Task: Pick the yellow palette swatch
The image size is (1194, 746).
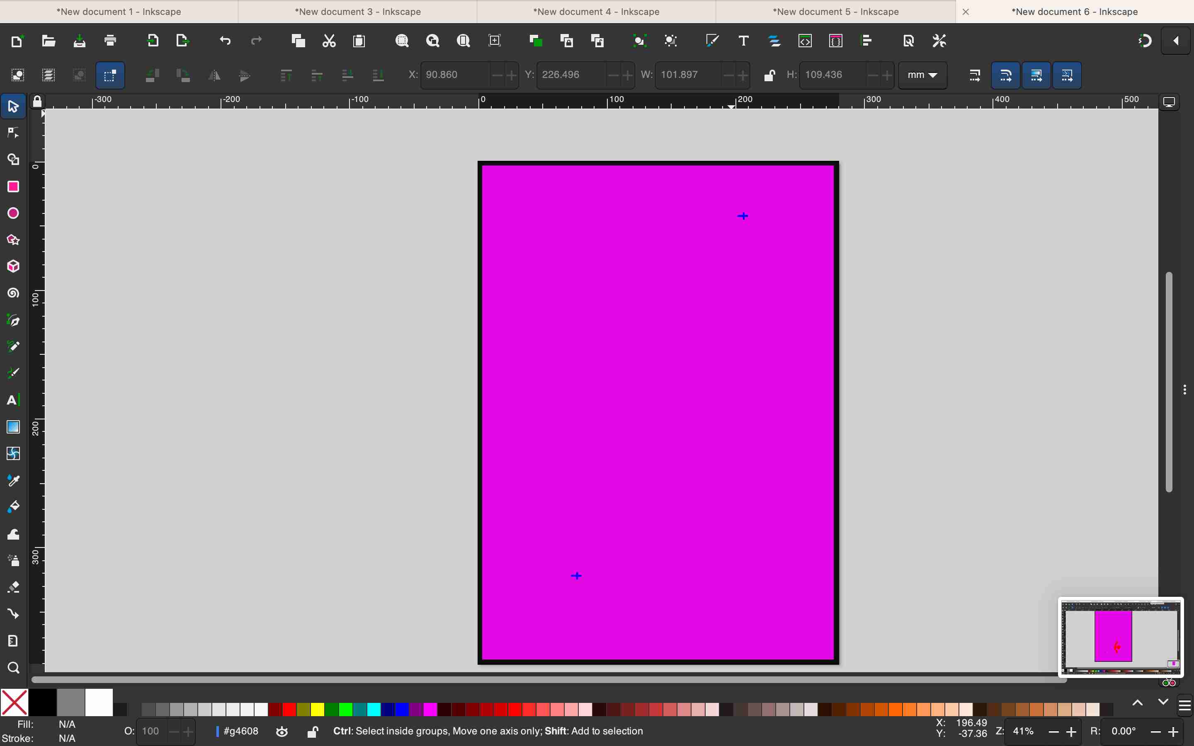Action: (317, 710)
